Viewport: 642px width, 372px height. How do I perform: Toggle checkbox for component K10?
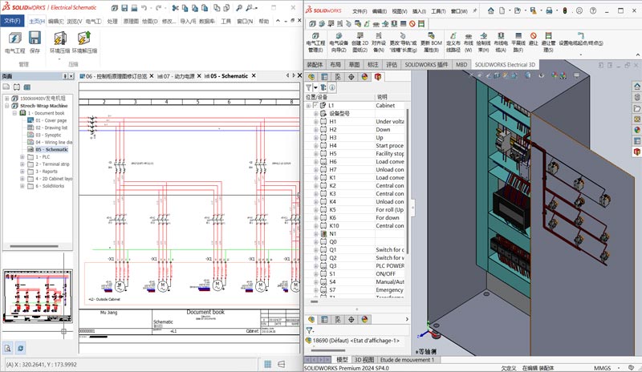pyautogui.click(x=323, y=226)
